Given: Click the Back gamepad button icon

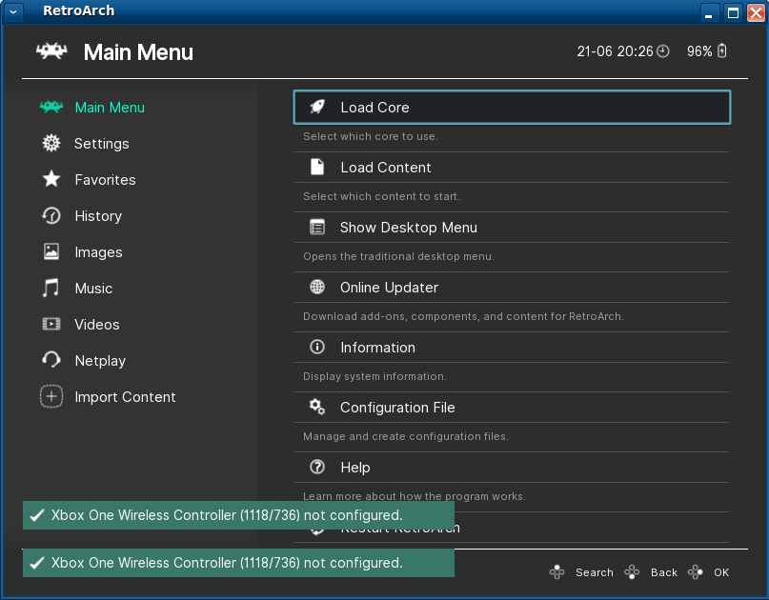Looking at the screenshot, I should 632,572.
